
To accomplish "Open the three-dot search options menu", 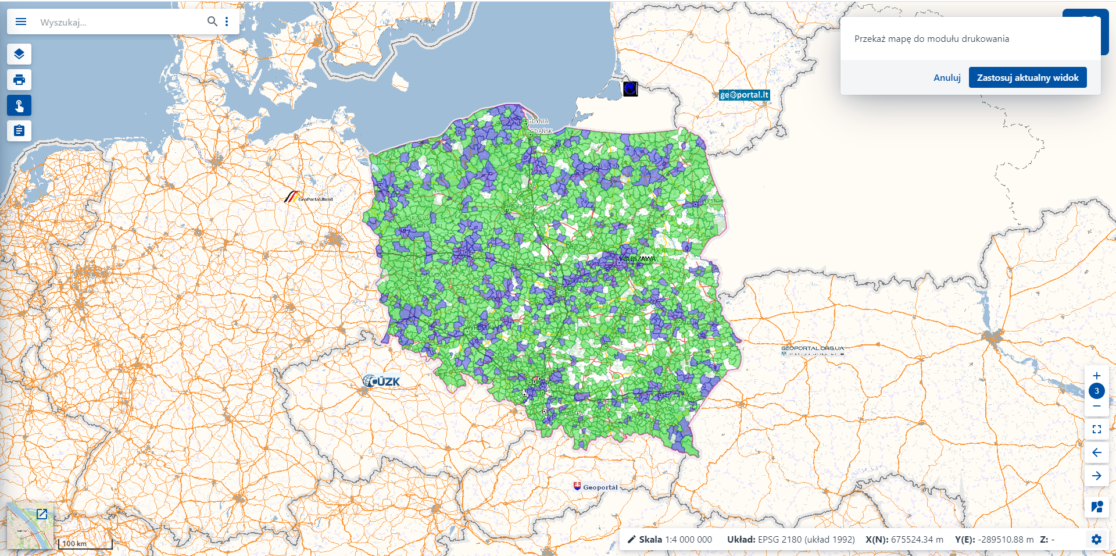I will pos(227,22).
